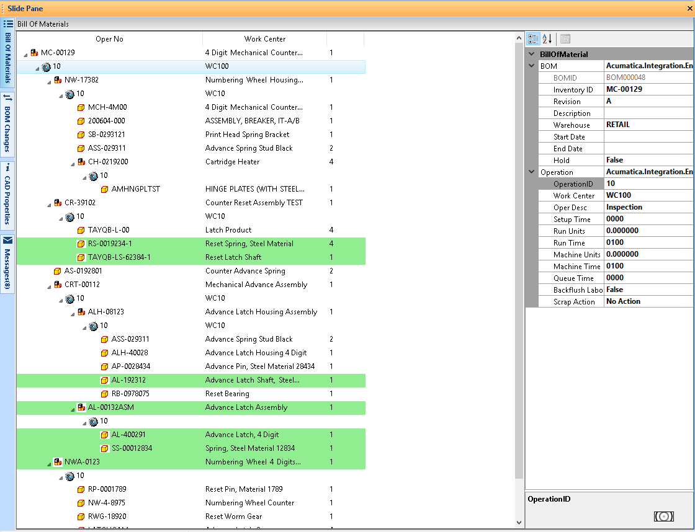Open the Messages(8) side tab
Image resolution: width=695 pixels, height=532 pixels.
point(7,264)
